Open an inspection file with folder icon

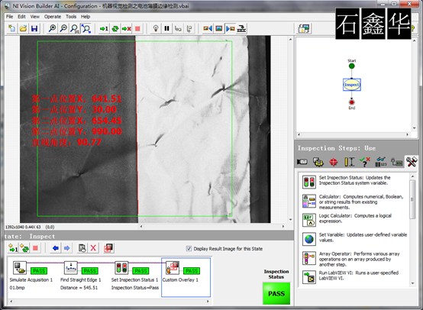tap(23, 28)
